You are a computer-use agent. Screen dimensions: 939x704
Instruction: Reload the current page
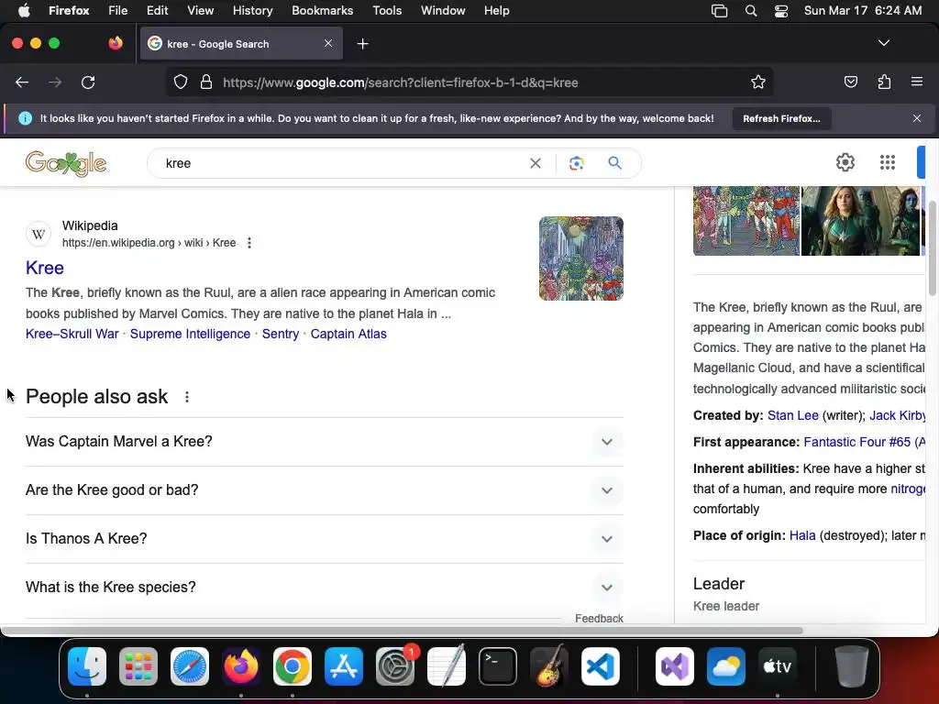point(88,82)
